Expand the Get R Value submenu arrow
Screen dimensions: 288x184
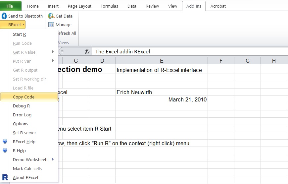tap(53, 52)
